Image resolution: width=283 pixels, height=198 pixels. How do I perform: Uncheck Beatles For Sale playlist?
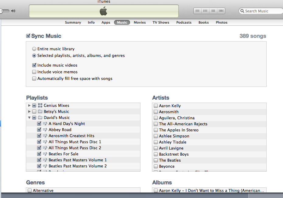pyautogui.click(x=39, y=154)
